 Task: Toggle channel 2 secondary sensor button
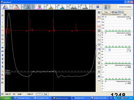pos(17,7)
